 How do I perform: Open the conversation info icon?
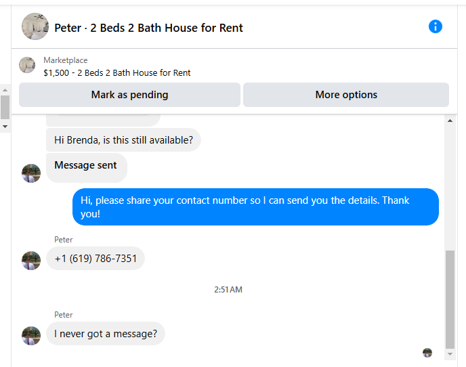point(435,26)
